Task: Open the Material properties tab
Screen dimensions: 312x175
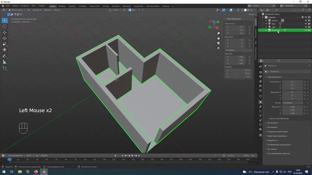Action: [x=260, y=129]
